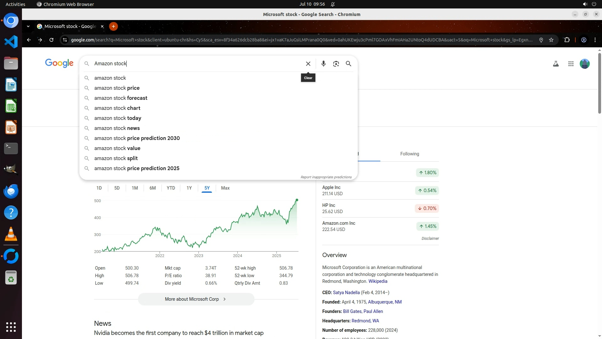
Task: Switch to the Following tab
Action: click(x=409, y=154)
